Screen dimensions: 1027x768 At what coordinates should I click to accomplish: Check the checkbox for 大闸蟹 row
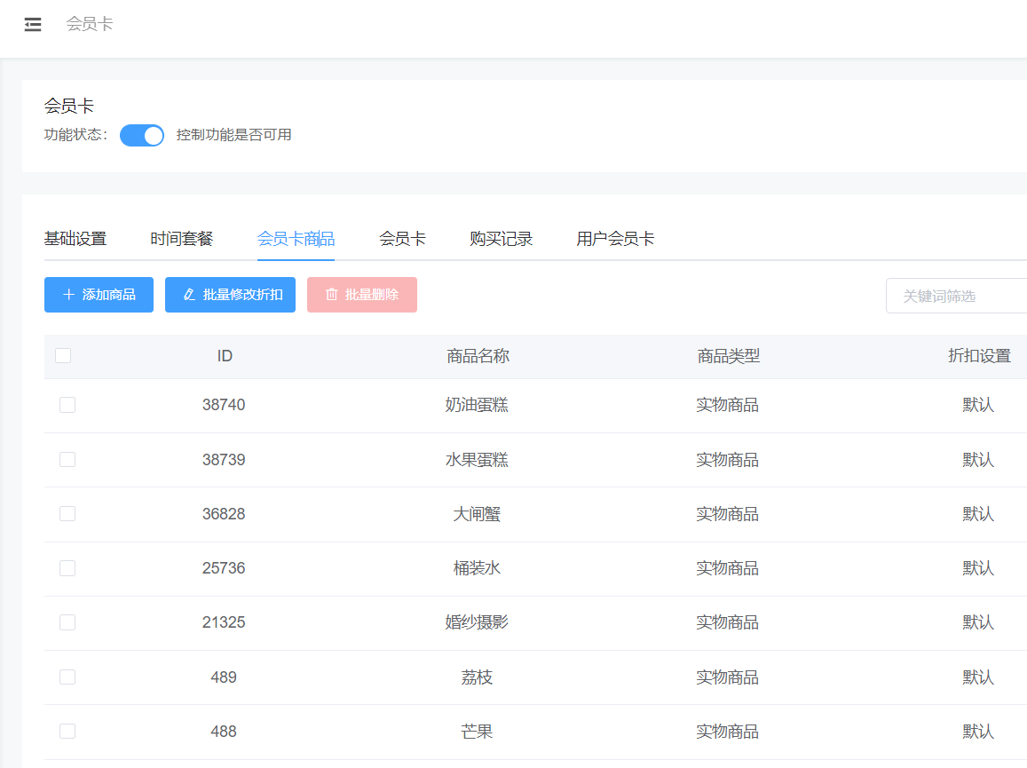point(67,514)
